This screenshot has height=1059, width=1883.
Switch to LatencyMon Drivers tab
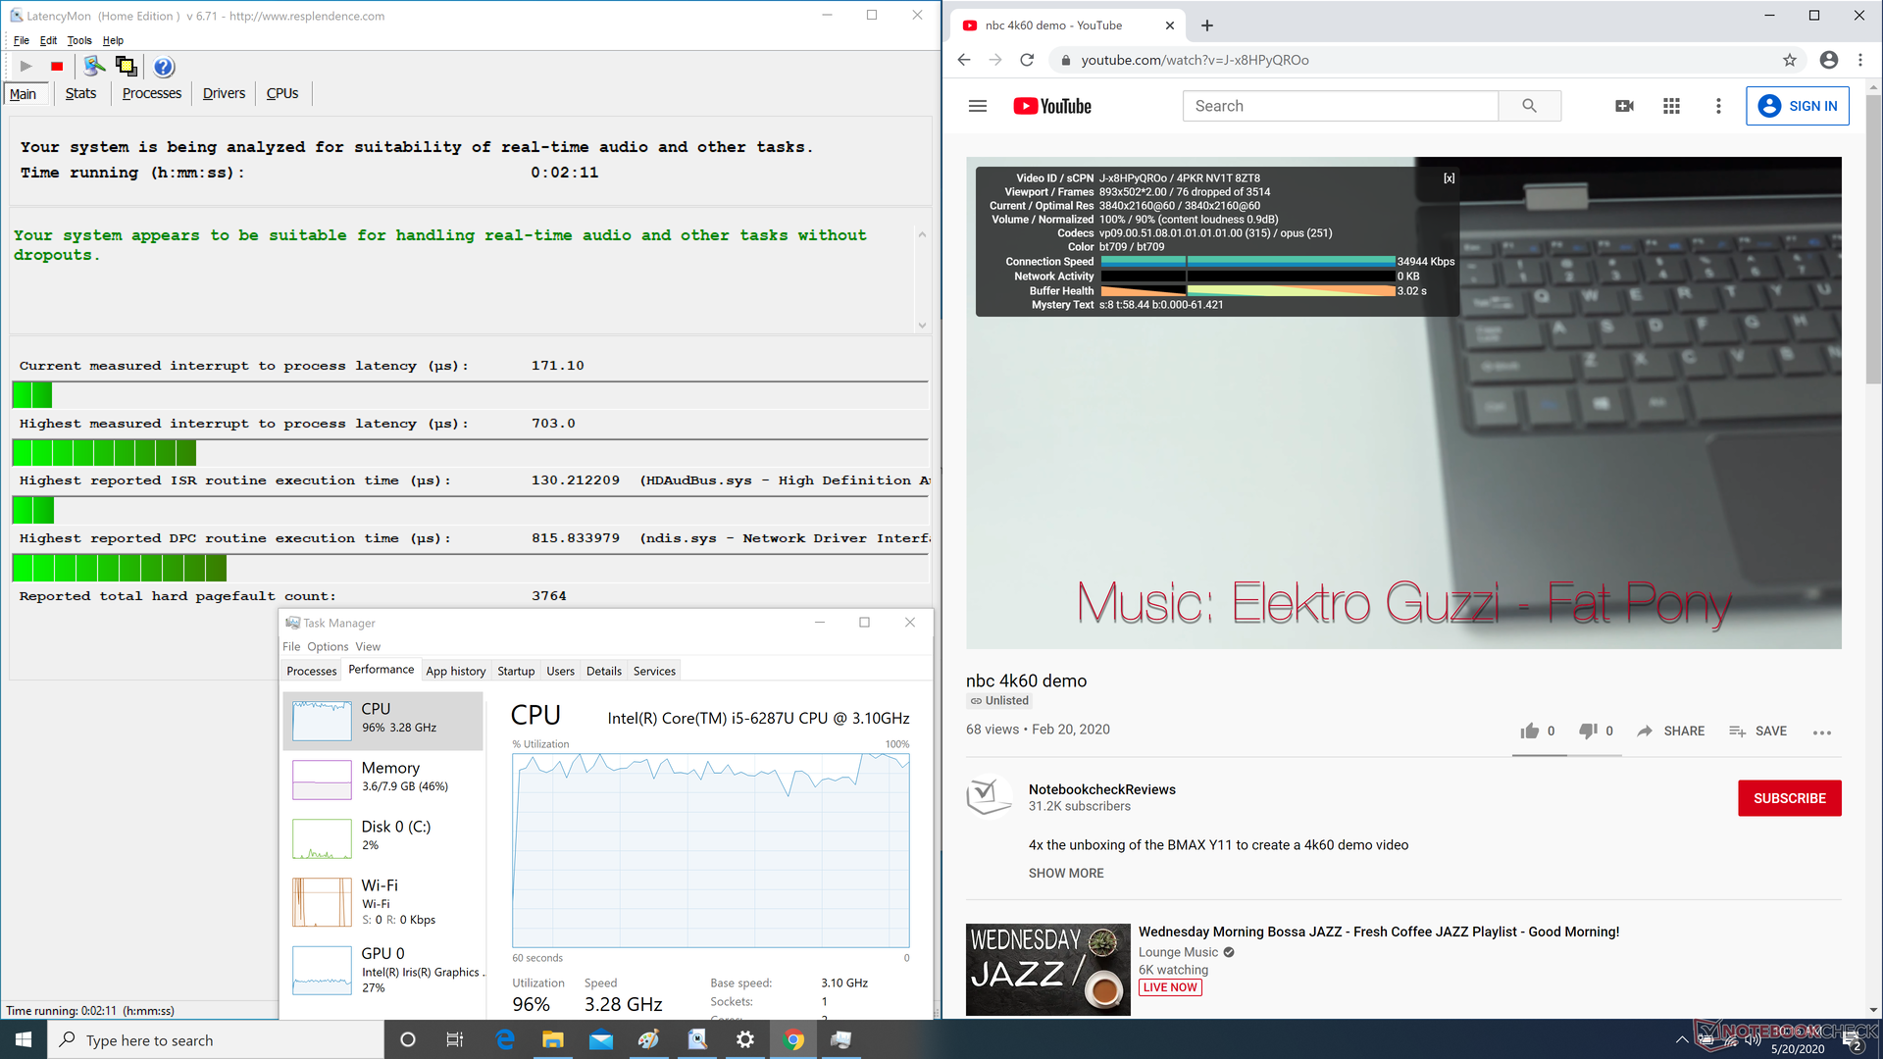click(224, 93)
